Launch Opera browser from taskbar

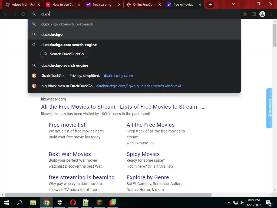click(73, 203)
